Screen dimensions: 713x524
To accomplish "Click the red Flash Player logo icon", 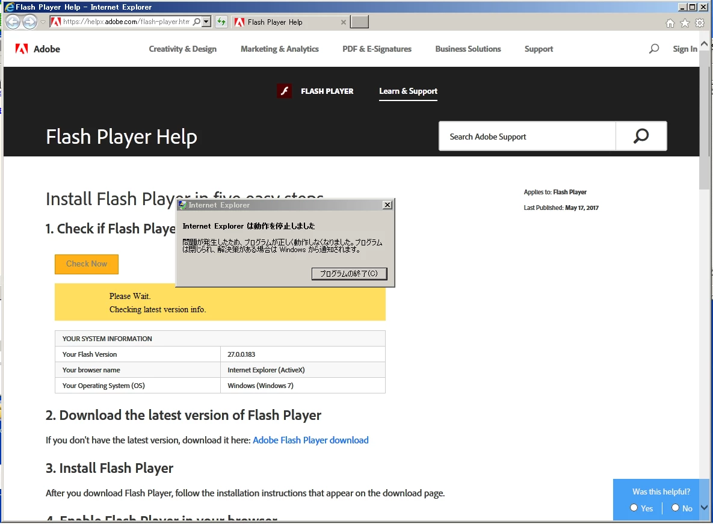I will (284, 91).
